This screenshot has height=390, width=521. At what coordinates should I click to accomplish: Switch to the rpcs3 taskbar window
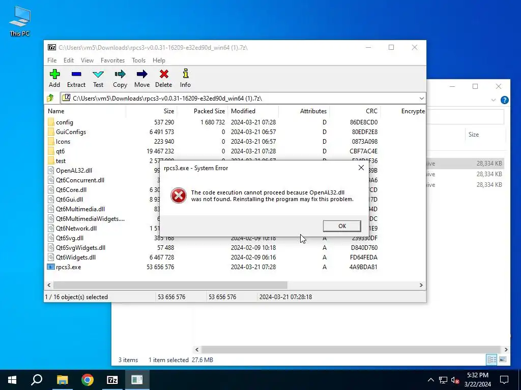point(137,380)
